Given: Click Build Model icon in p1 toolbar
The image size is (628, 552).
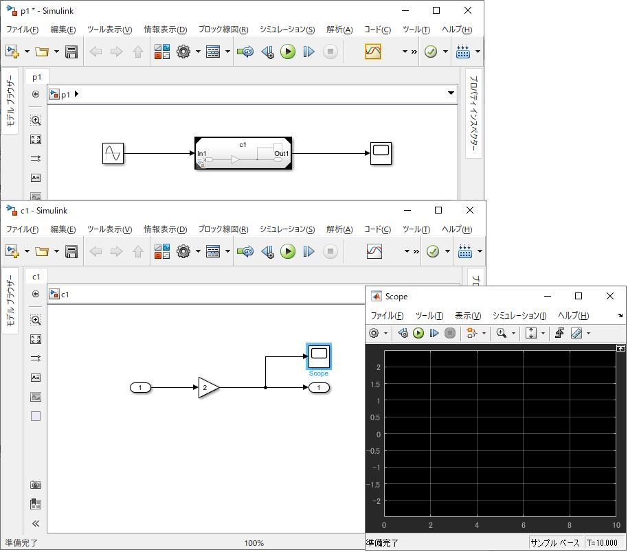Looking at the screenshot, I should pos(463,51).
